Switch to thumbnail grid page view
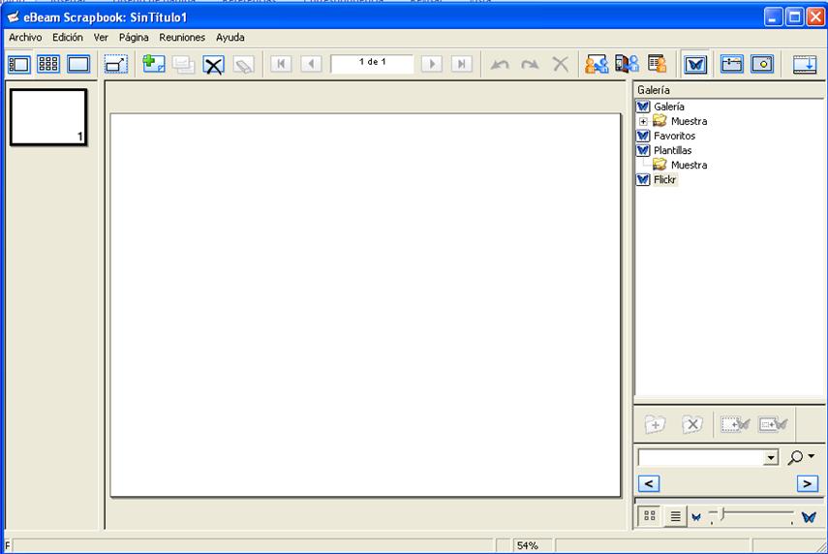The height and width of the screenshot is (554, 828). [x=48, y=64]
